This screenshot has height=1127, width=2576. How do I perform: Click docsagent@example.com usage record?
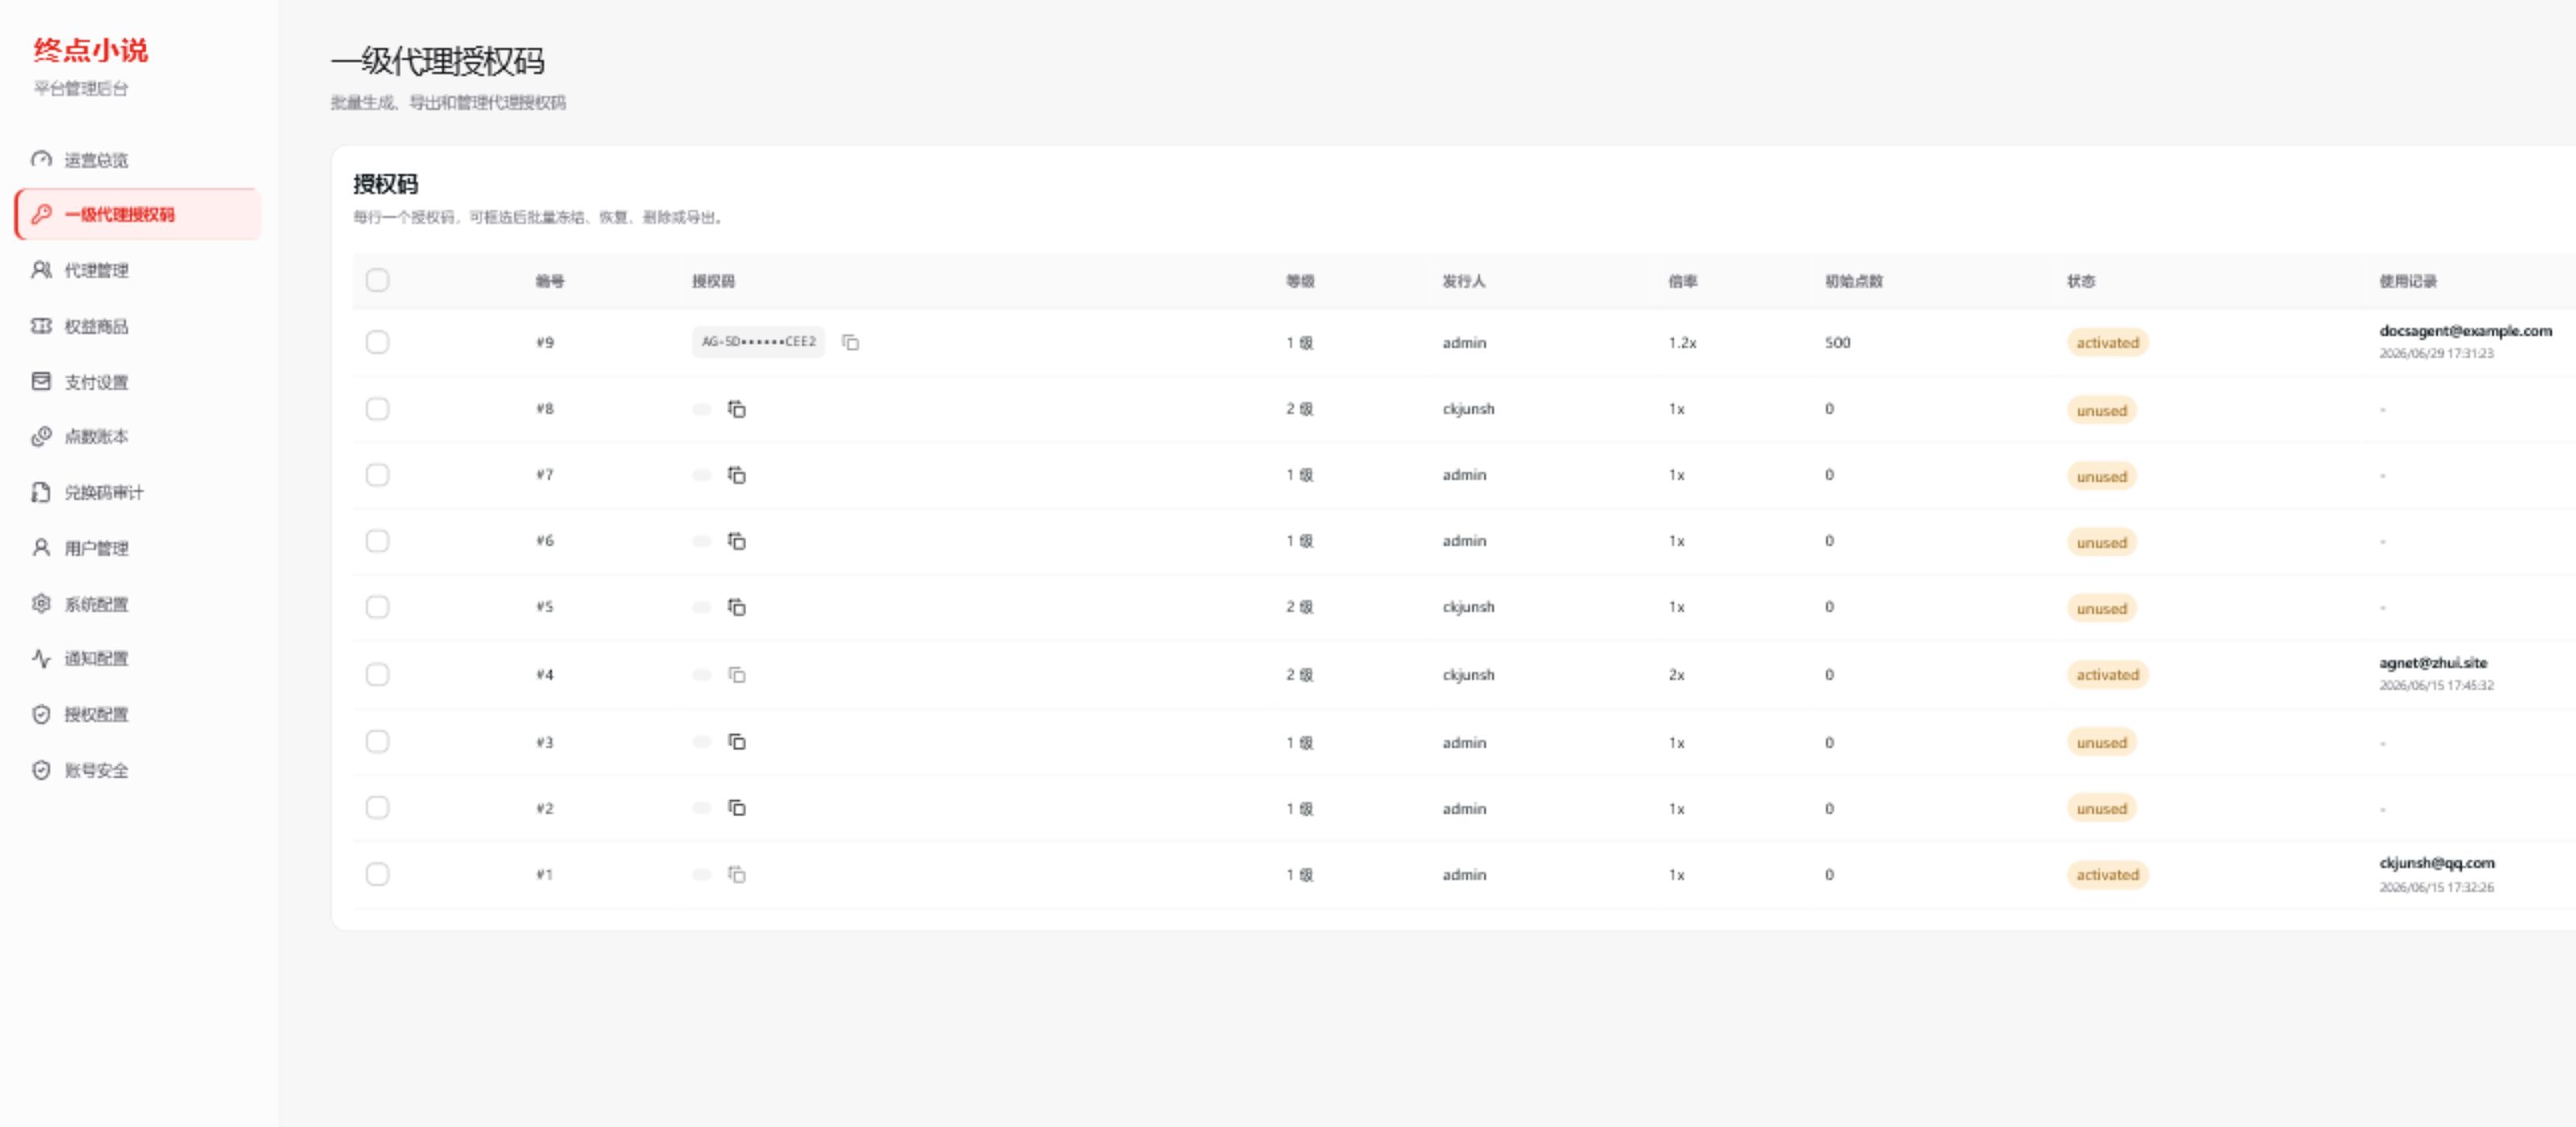click(x=2465, y=331)
